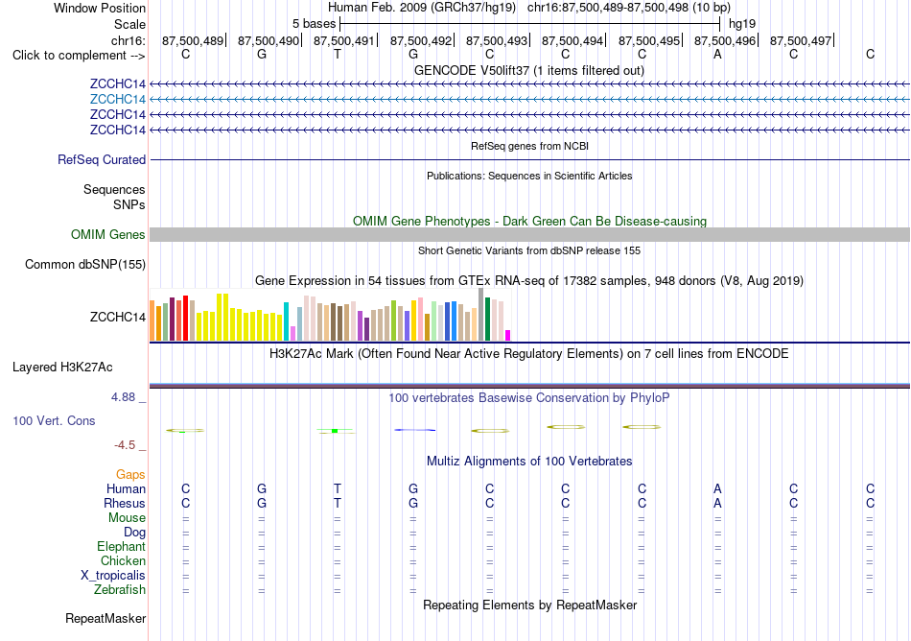Click the dark green GTEx expression bar
911x641 pixels.
coord(487,319)
